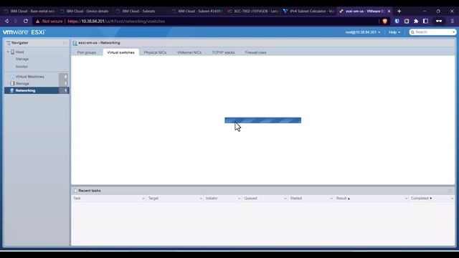
Task: Select Host in Navigator tree
Action: coord(19,52)
